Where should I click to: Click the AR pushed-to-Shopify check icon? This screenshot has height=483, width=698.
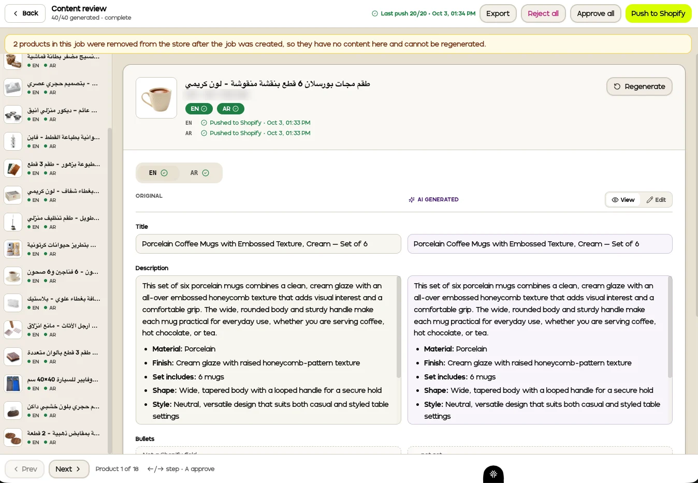pos(204,133)
